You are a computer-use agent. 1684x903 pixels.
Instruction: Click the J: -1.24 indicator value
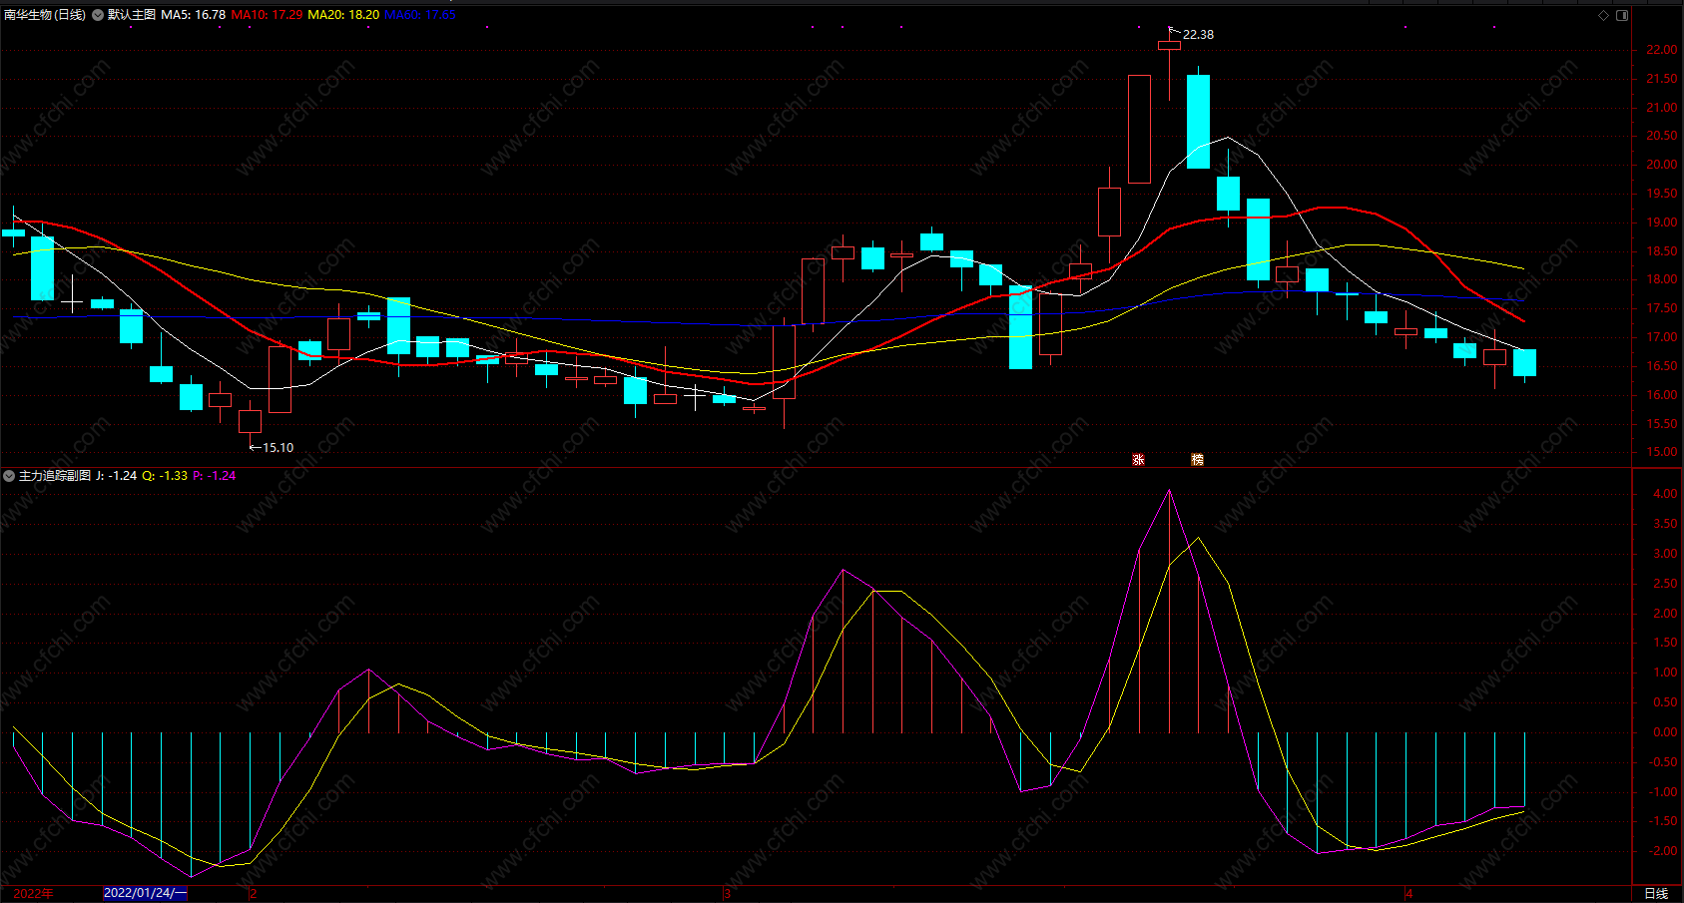click(x=117, y=476)
